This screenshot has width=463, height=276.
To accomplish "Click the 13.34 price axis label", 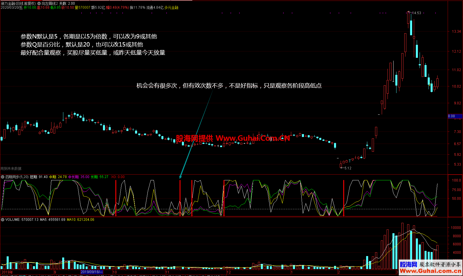I will click(x=456, y=32).
